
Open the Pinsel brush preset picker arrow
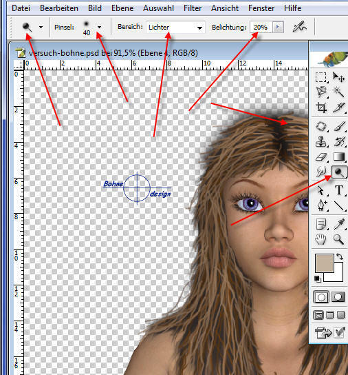(x=99, y=27)
